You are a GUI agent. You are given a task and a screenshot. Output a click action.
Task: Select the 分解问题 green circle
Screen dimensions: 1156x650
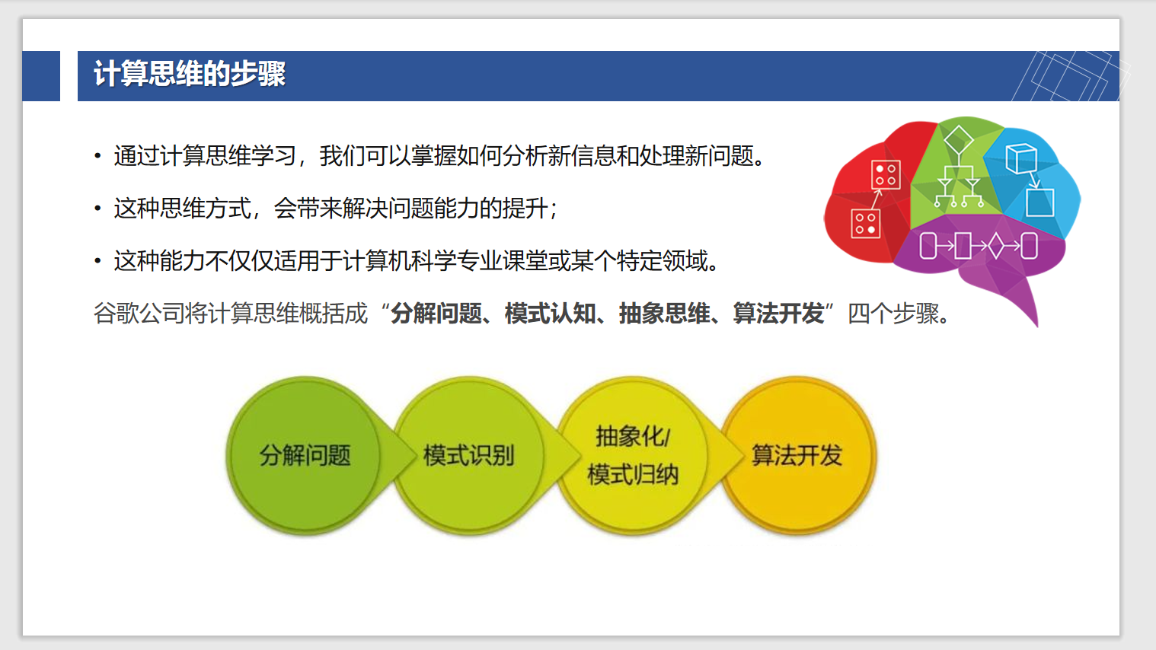305,454
